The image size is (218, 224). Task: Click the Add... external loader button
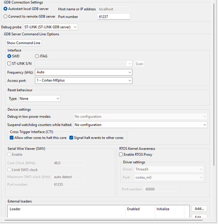200,209
